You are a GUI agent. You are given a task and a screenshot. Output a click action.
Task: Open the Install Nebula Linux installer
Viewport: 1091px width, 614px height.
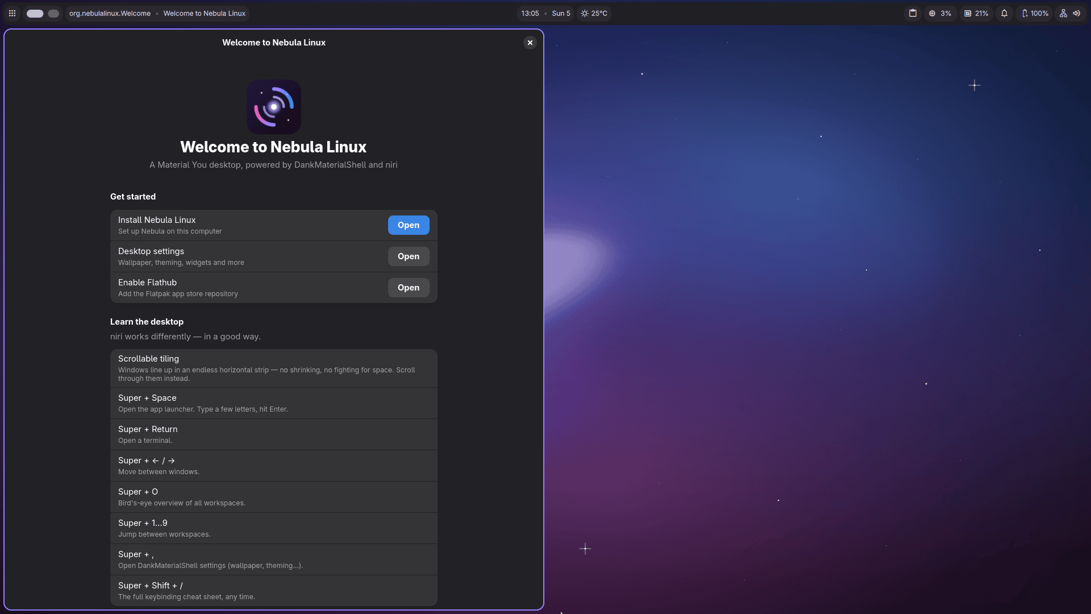click(x=409, y=225)
